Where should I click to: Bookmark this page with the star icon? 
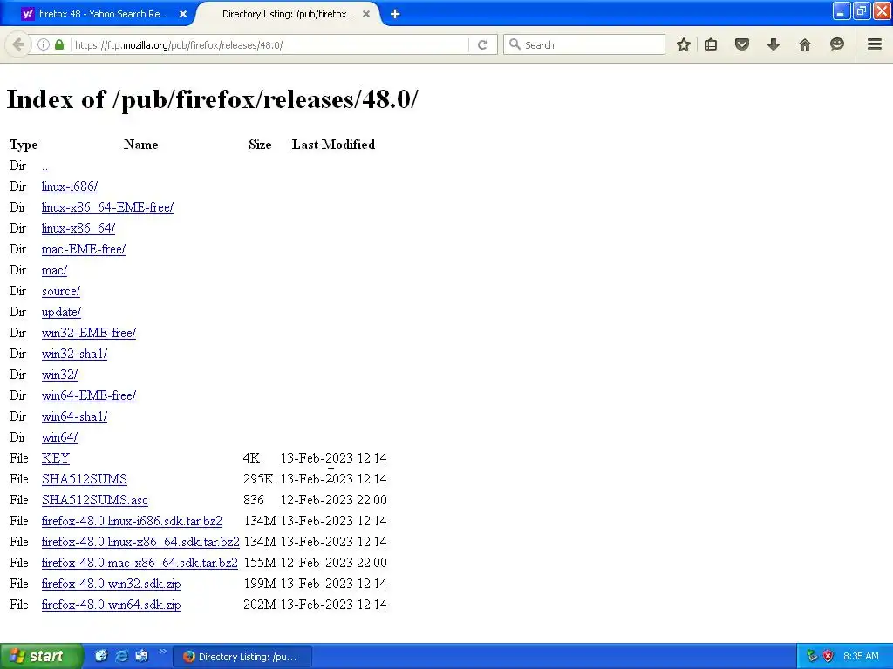(x=684, y=44)
